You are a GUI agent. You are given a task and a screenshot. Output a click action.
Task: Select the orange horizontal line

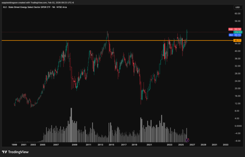click(117, 40)
